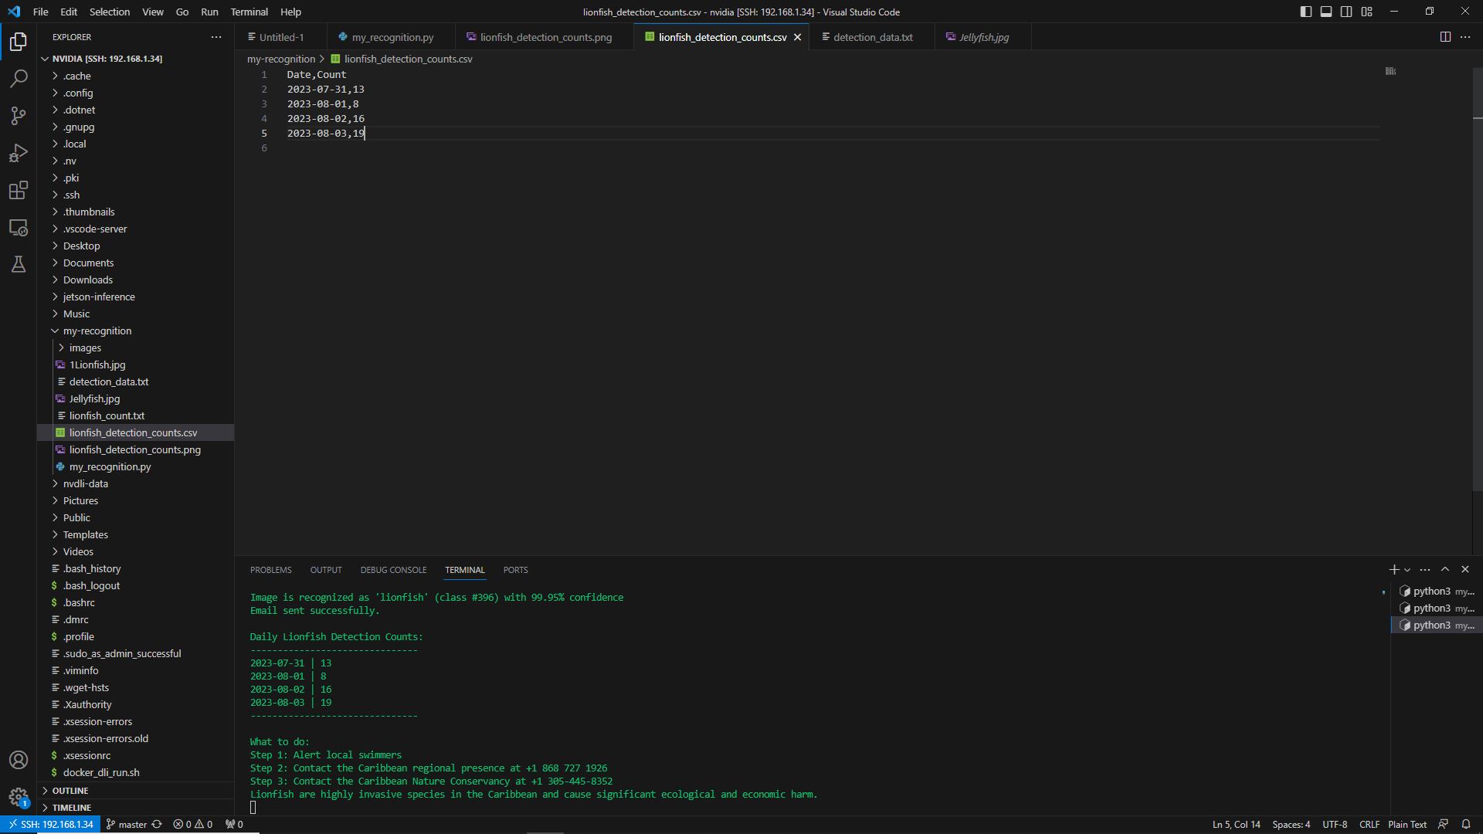
Task: Change line ending CRLF setting
Action: (x=1369, y=825)
